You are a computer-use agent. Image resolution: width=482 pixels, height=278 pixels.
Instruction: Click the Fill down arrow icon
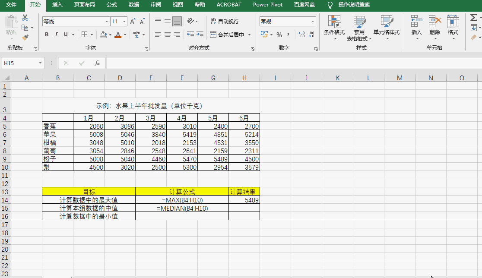click(x=474, y=28)
